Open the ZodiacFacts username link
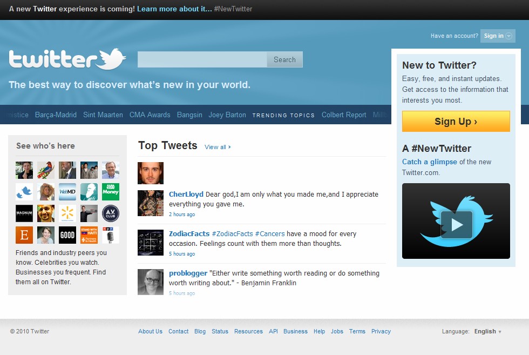The width and height of the screenshot is (529, 355). point(189,234)
